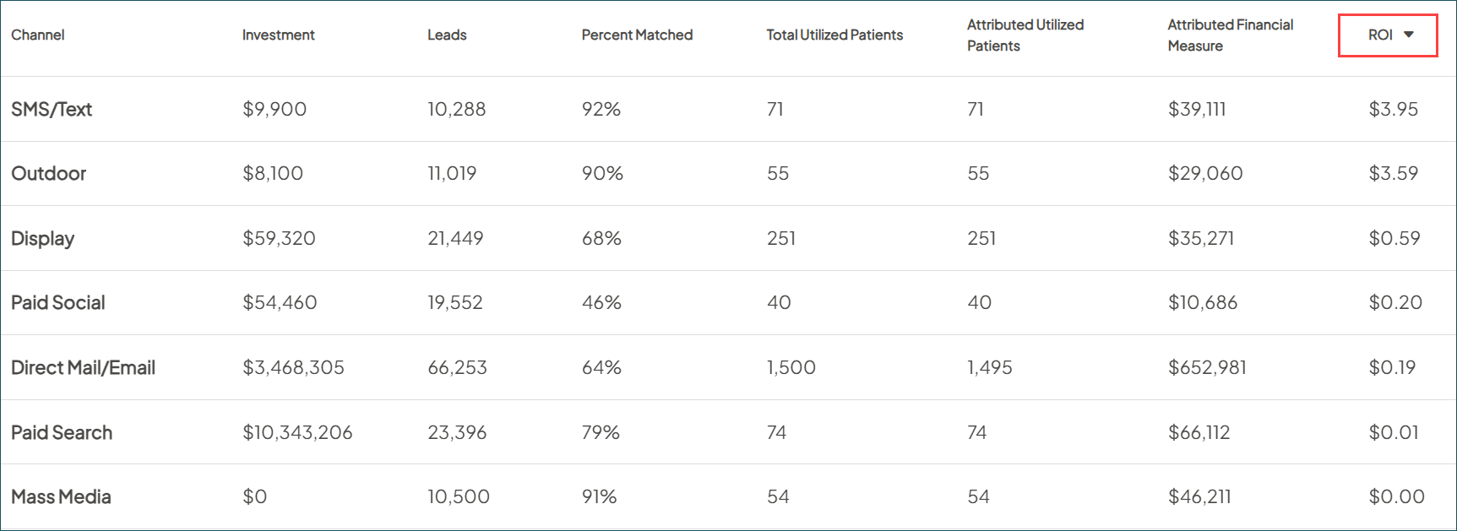
Task: Click the $10,343,206 investment cell
Action: pyautogui.click(x=297, y=432)
